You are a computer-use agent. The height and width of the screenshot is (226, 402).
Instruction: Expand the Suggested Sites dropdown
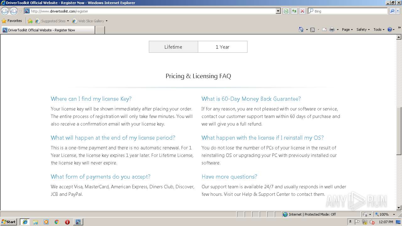pos(68,21)
